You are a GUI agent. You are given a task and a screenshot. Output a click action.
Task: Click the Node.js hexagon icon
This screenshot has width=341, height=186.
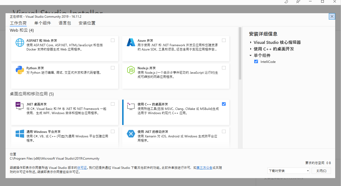tap(131, 70)
